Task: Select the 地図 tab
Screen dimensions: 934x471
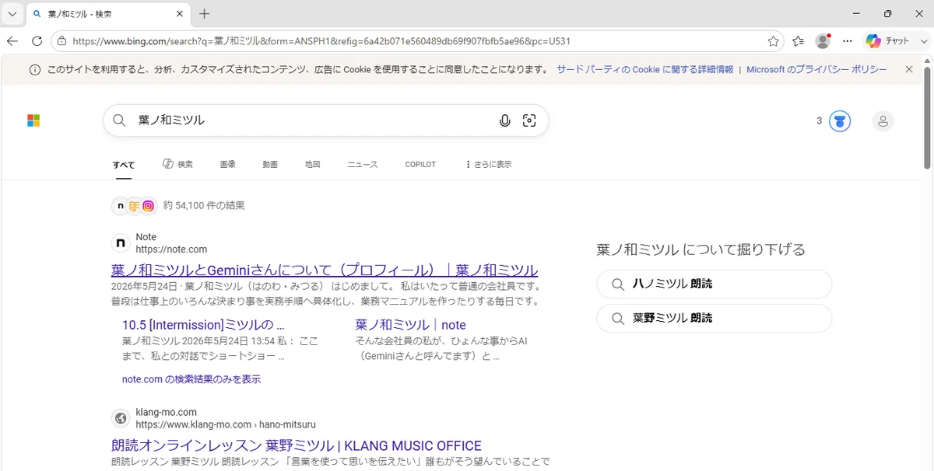Action: pyautogui.click(x=312, y=164)
